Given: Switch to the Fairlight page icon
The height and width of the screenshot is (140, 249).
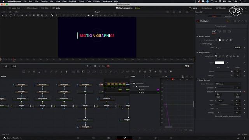Looking at the screenshot, I should pyautogui.click(x=156, y=138).
